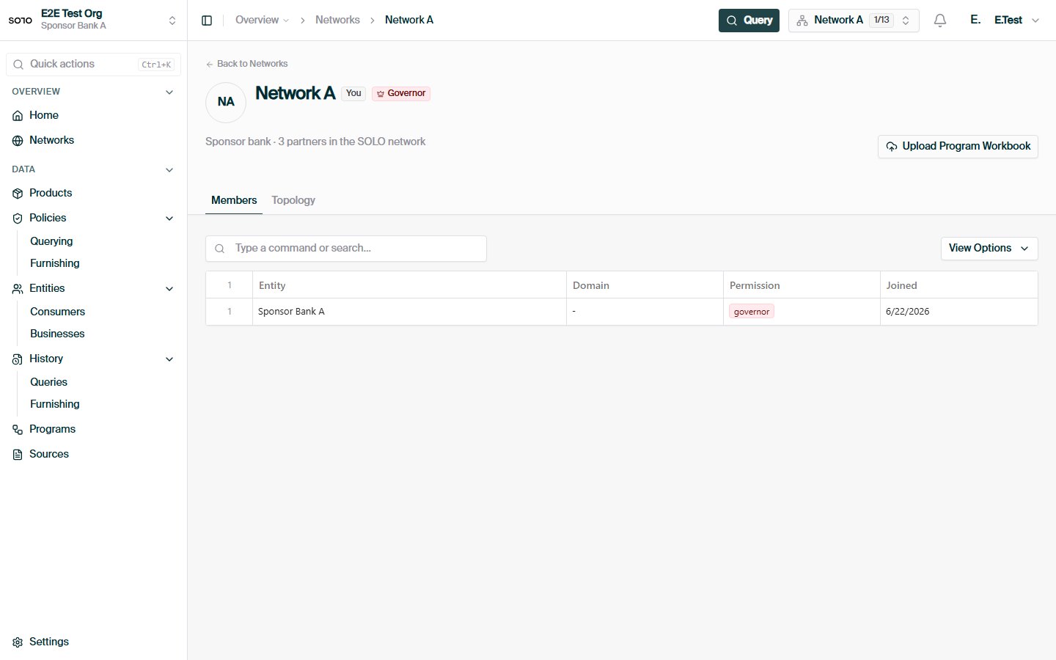
Task: Open Consumers under Entities
Action: (x=57, y=312)
